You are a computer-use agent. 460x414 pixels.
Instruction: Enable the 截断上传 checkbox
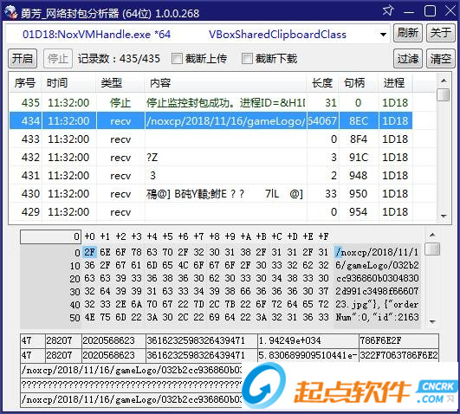(177, 58)
